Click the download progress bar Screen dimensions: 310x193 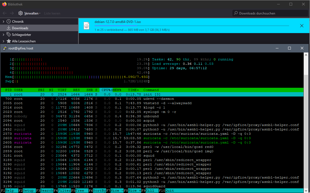[x=192, y=26]
